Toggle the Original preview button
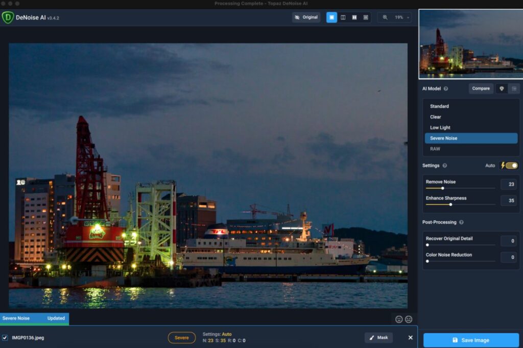This screenshot has width=523, height=348. pyautogui.click(x=306, y=17)
